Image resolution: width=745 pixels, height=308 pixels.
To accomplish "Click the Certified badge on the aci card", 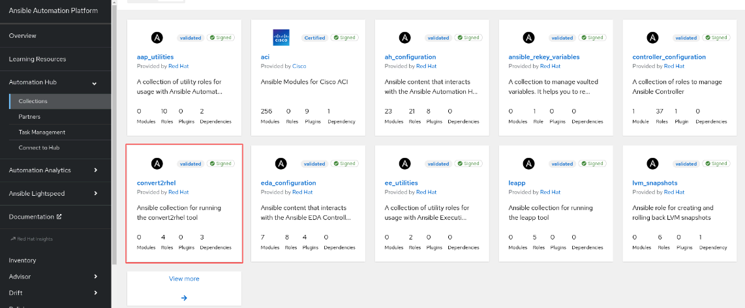I will 314,38.
